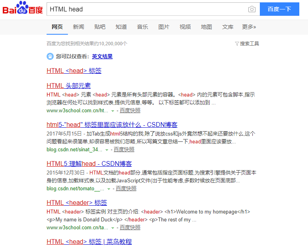Switch to the 新闻 tab
308x247 pixels.
tap(78, 27)
